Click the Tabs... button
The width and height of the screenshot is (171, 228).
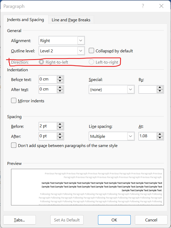[19, 220]
